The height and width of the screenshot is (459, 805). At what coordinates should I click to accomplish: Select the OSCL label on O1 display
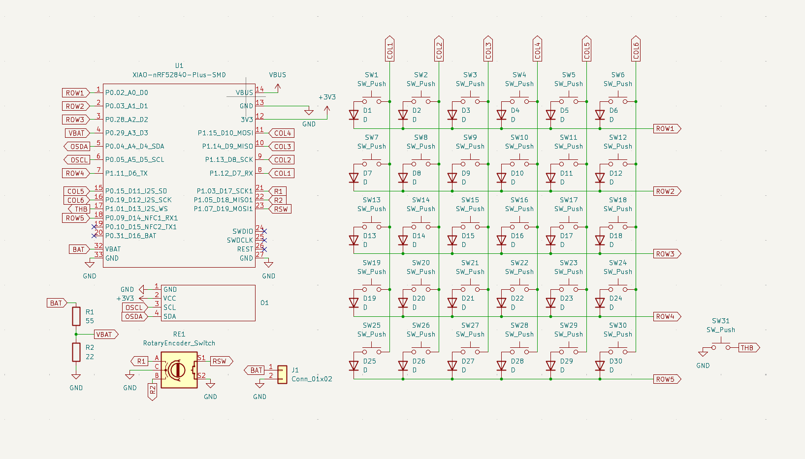tap(134, 307)
